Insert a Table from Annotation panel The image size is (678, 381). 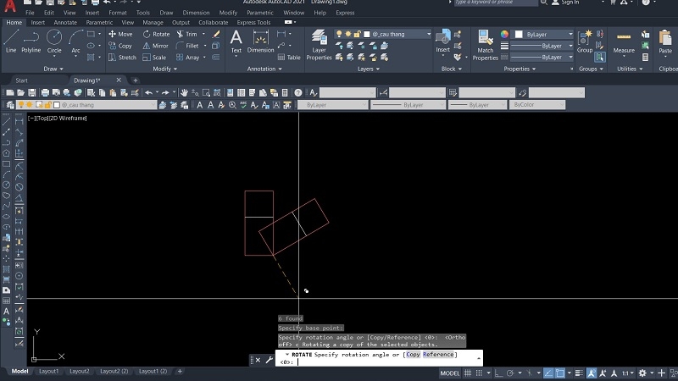click(289, 58)
